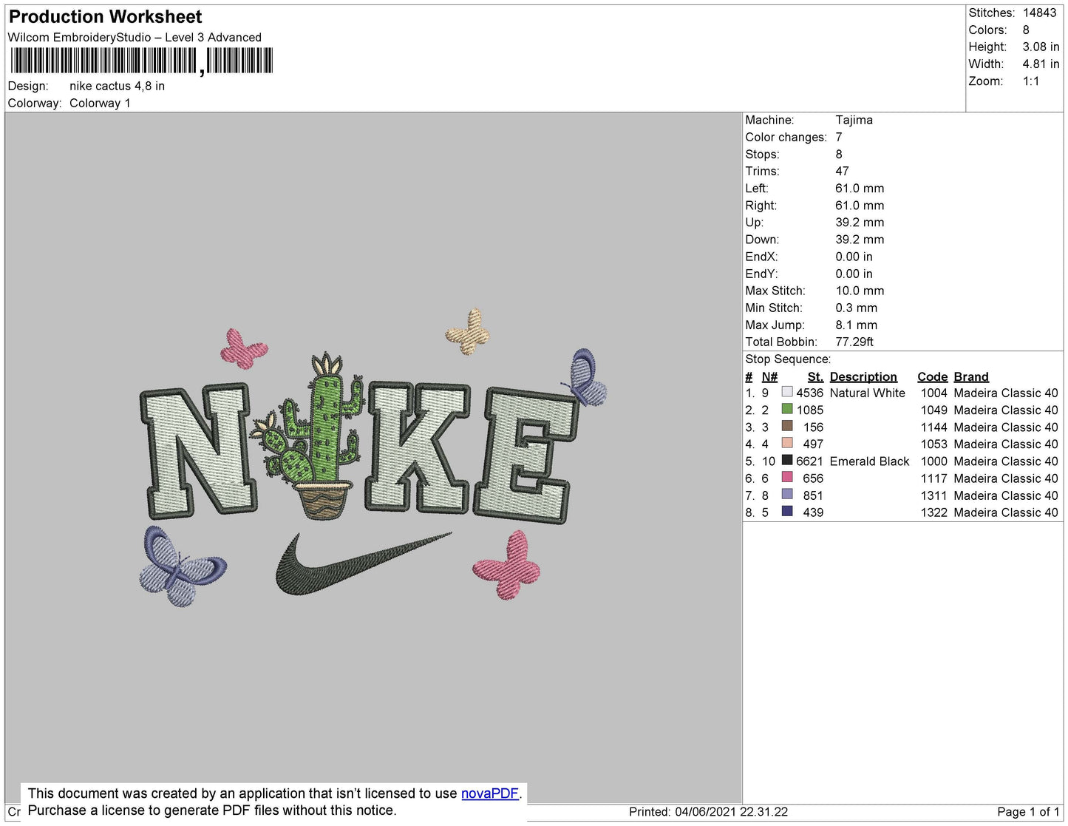Select the green 1085 thread swatch

[787, 409]
